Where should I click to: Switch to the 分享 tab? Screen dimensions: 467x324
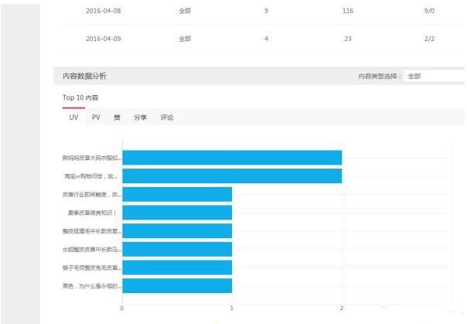pos(140,118)
